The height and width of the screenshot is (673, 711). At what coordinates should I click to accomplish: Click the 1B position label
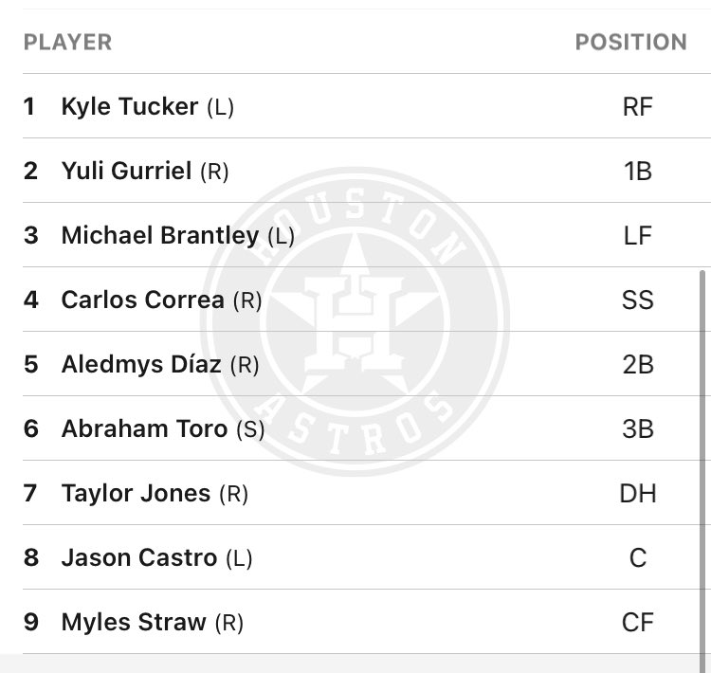point(638,171)
